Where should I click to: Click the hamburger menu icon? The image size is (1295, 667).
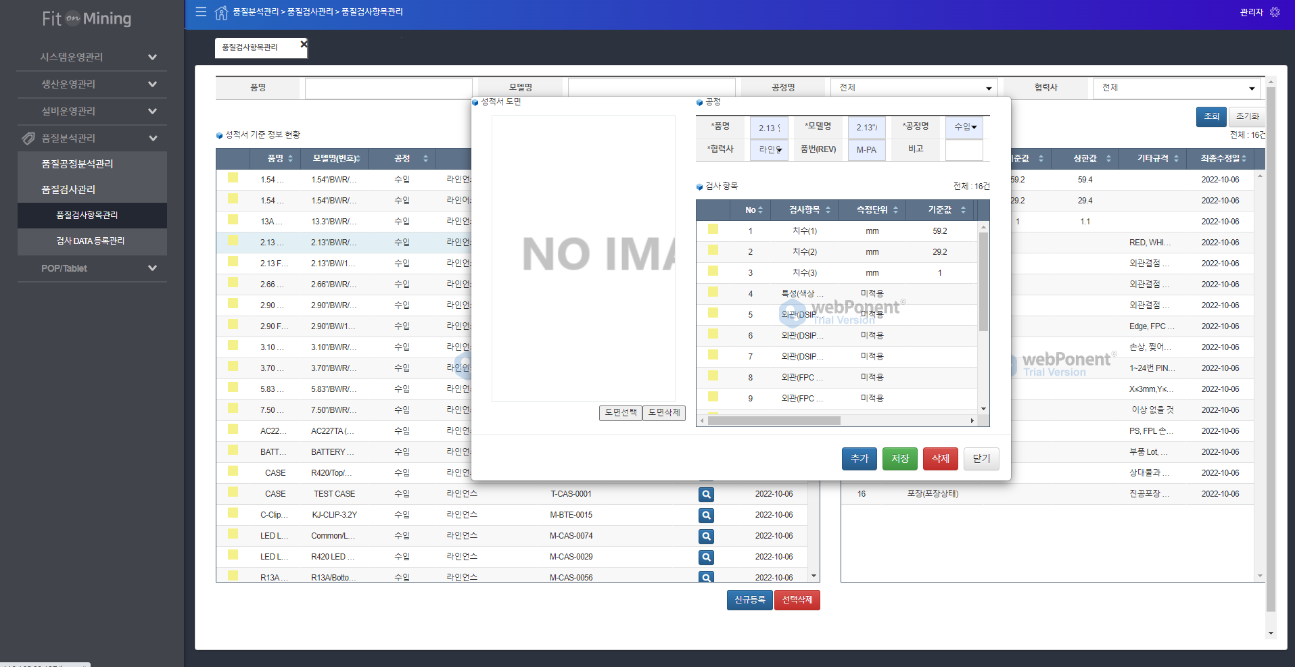(201, 11)
